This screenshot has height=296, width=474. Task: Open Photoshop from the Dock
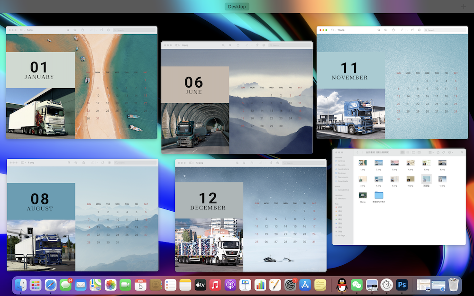[x=402, y=285]
